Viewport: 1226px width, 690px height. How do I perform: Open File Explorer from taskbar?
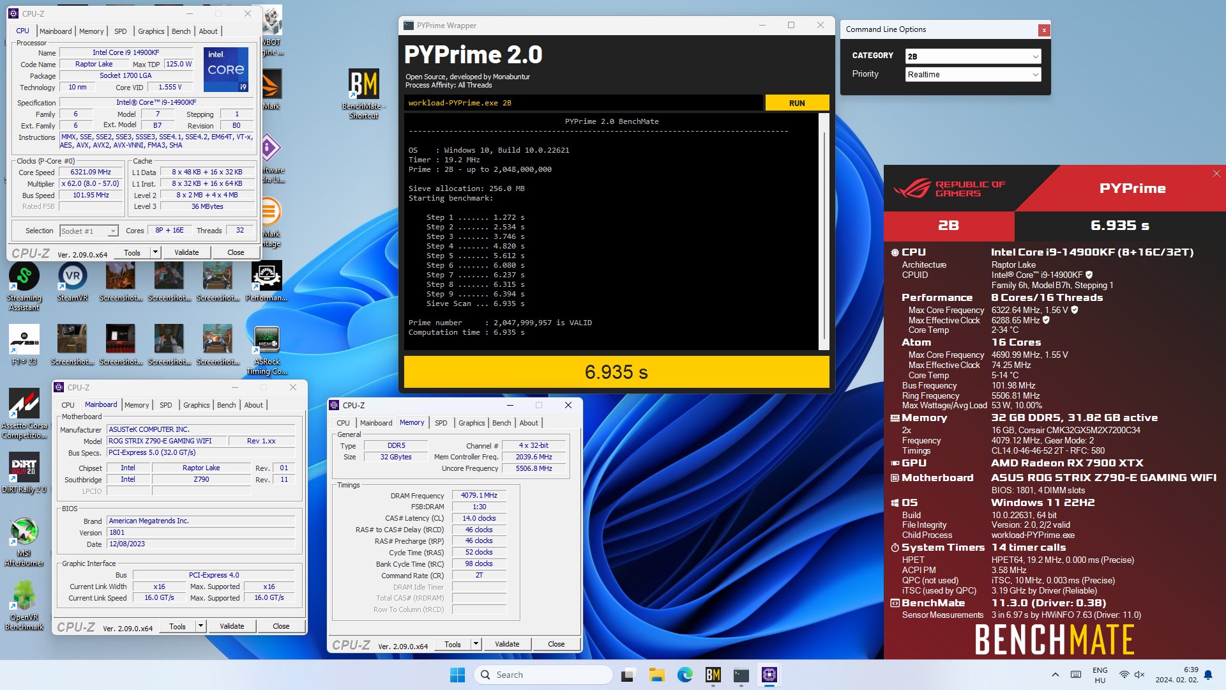[x=657, y=675]
